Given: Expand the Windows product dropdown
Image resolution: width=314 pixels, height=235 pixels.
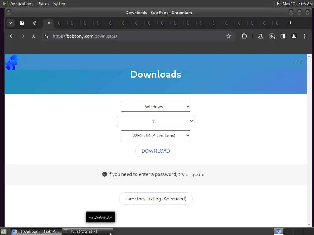Looking at the screenshot, I should pyautogui.click(x=155, y=107).
